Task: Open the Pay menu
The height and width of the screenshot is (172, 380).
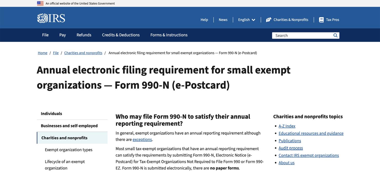Action: tap(63, 35)
